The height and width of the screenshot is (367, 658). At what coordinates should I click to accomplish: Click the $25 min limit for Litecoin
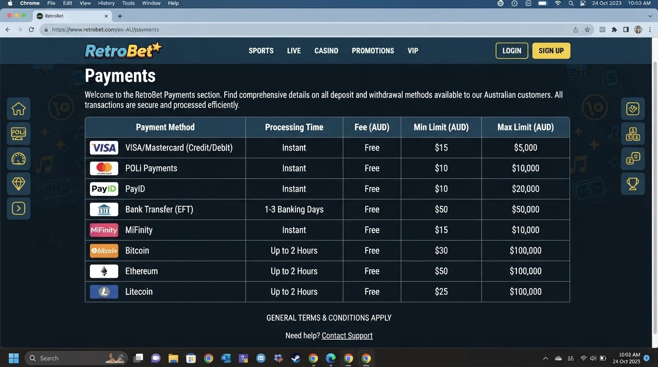[x=441, y=291]
